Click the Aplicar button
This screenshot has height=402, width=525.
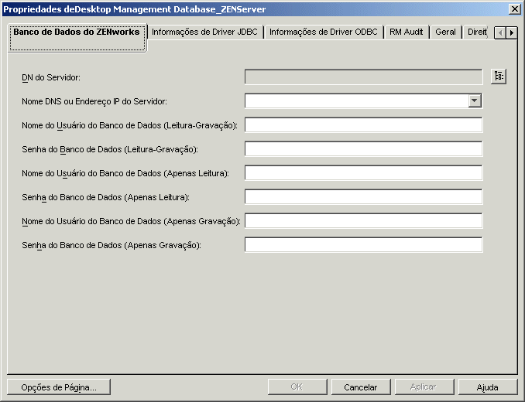click(424, 387)
